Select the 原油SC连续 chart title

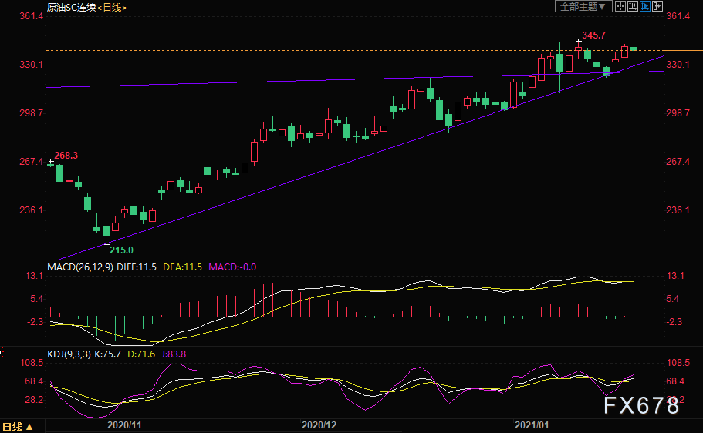[71, 8]
